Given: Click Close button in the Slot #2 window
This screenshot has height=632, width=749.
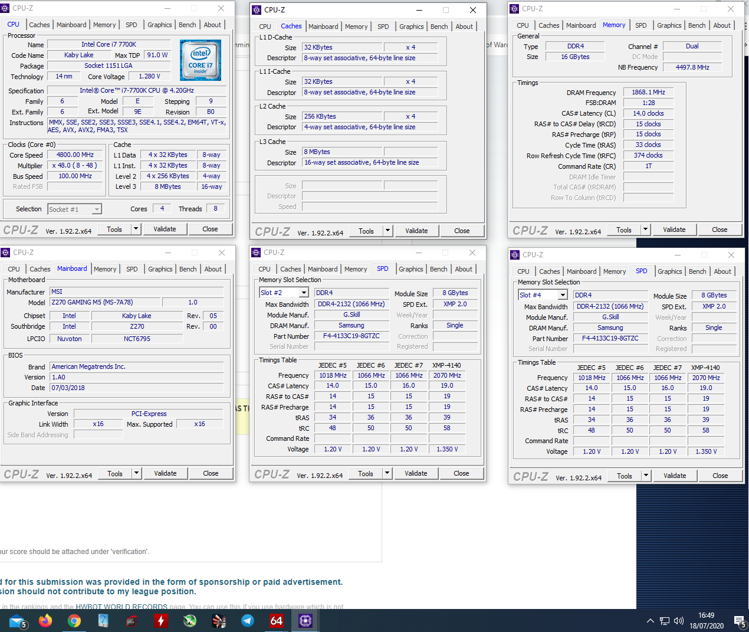Looking at the screenshot, I should [x=462, y=473].
